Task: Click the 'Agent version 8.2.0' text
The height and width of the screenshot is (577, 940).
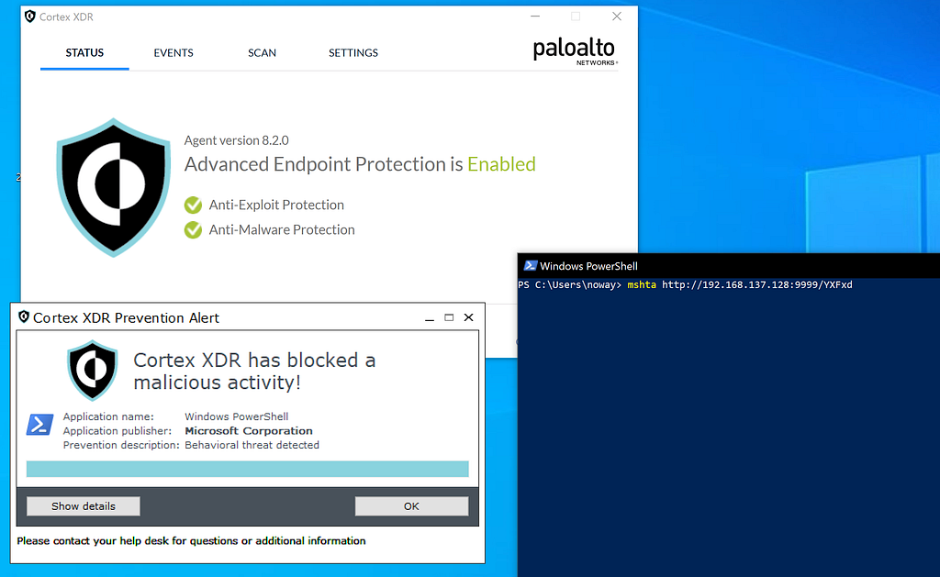Action: (x=236, y=140)
